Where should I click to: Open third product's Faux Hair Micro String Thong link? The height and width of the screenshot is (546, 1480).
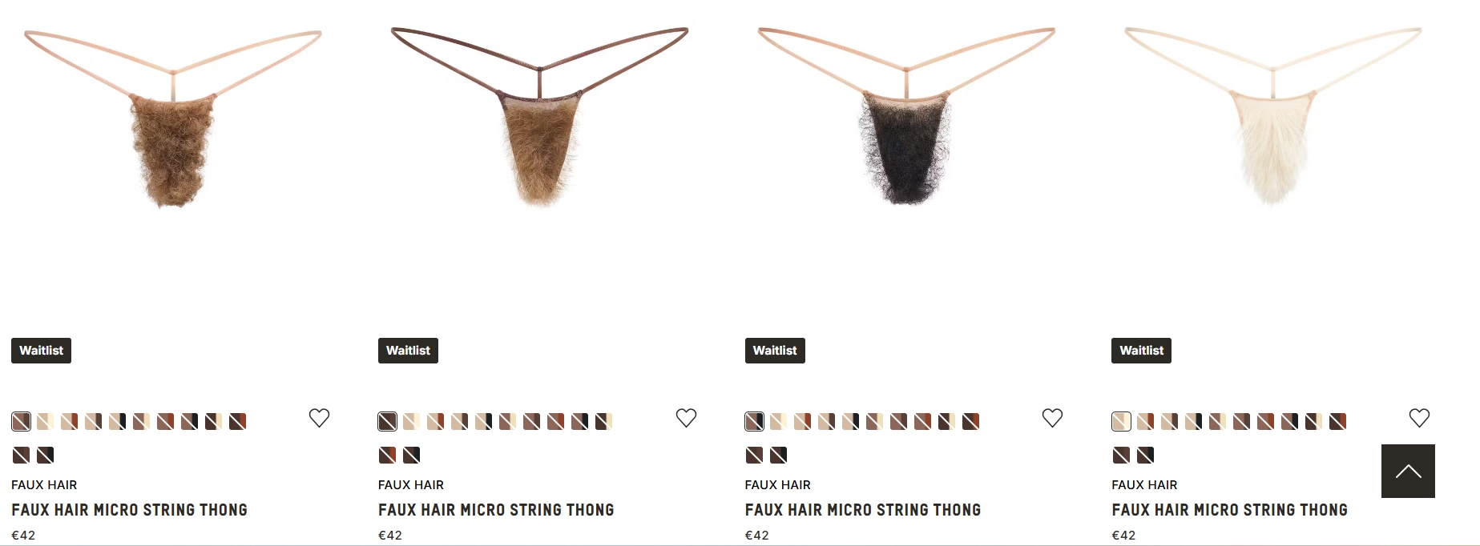click(863, 510)
